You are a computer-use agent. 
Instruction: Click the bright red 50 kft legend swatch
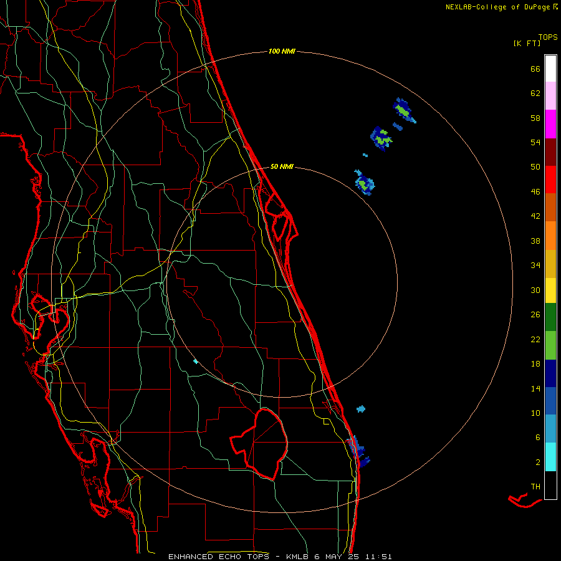pos(550,180)
